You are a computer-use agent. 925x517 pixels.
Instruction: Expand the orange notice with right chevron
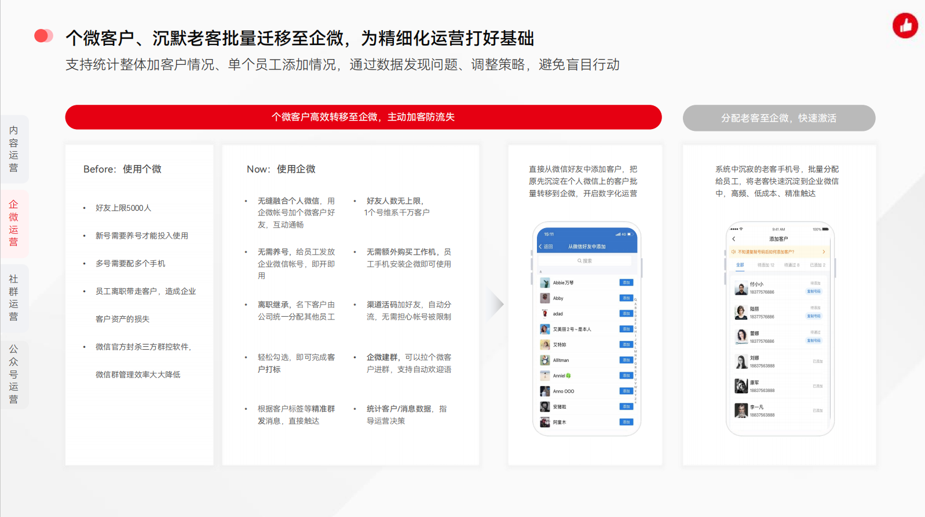coord(824,252)
